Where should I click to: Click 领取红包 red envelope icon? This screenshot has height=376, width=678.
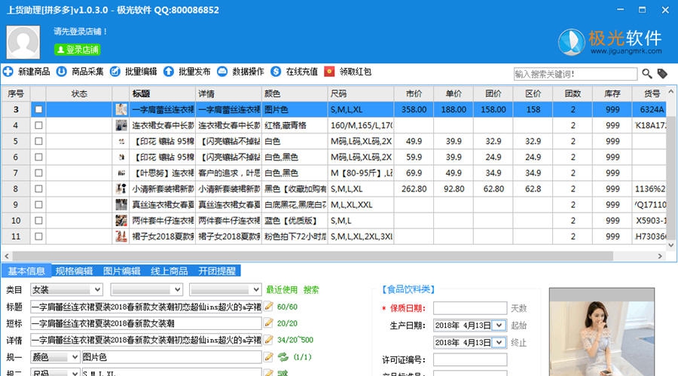329,72
